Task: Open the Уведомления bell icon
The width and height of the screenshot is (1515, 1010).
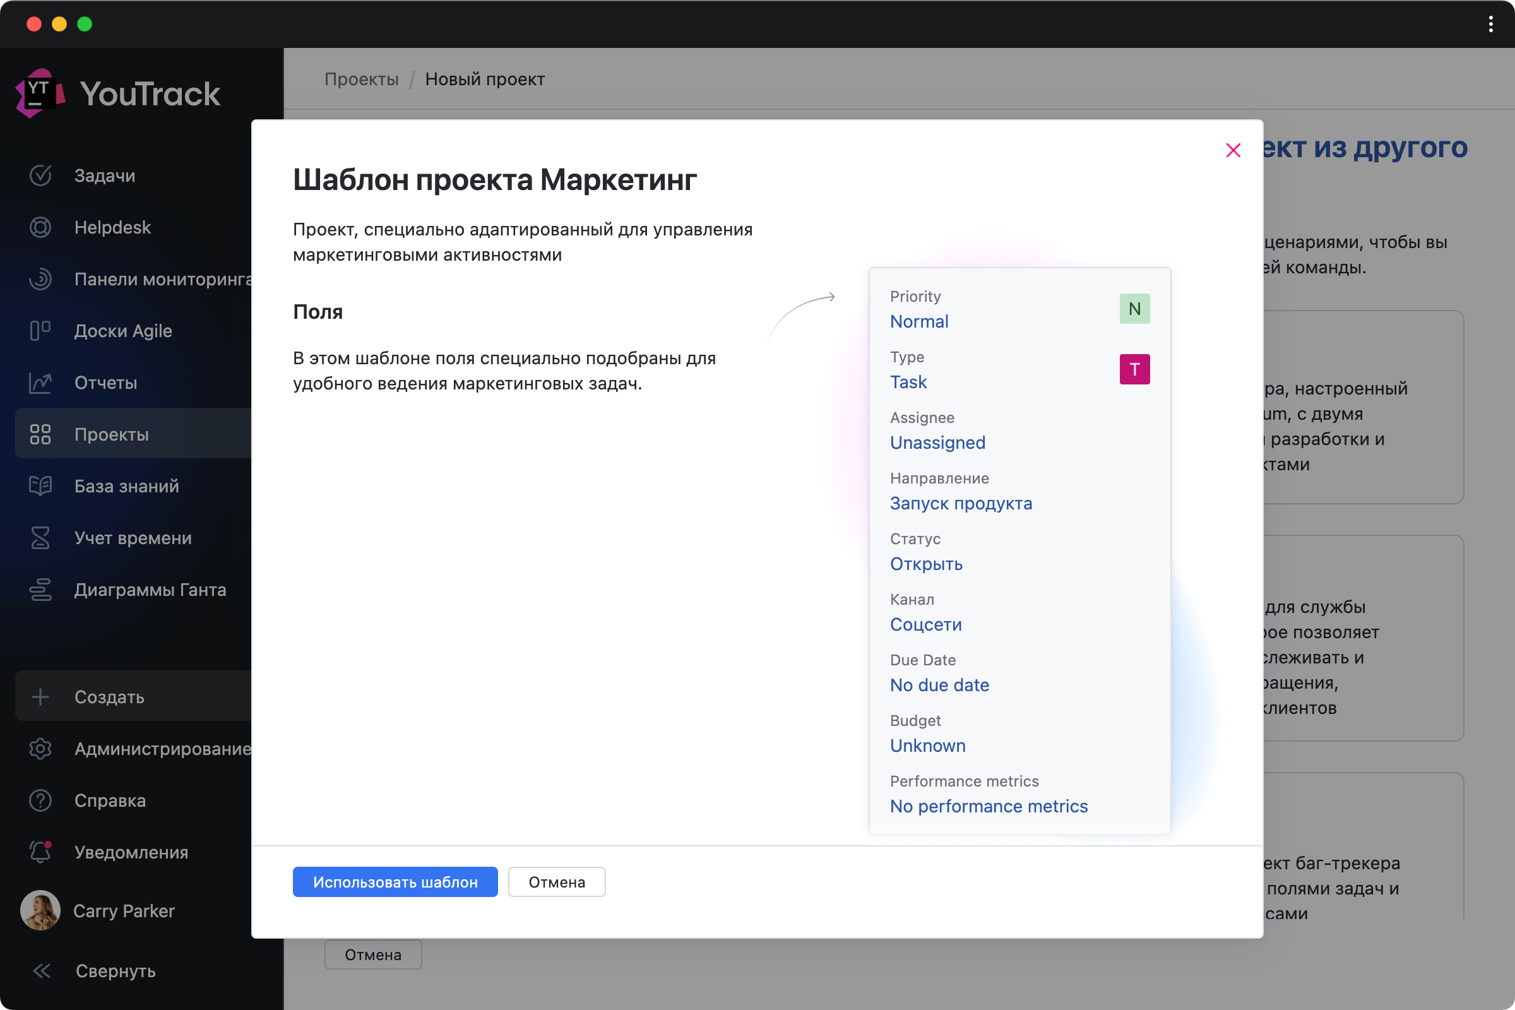Action: point(40,852)
